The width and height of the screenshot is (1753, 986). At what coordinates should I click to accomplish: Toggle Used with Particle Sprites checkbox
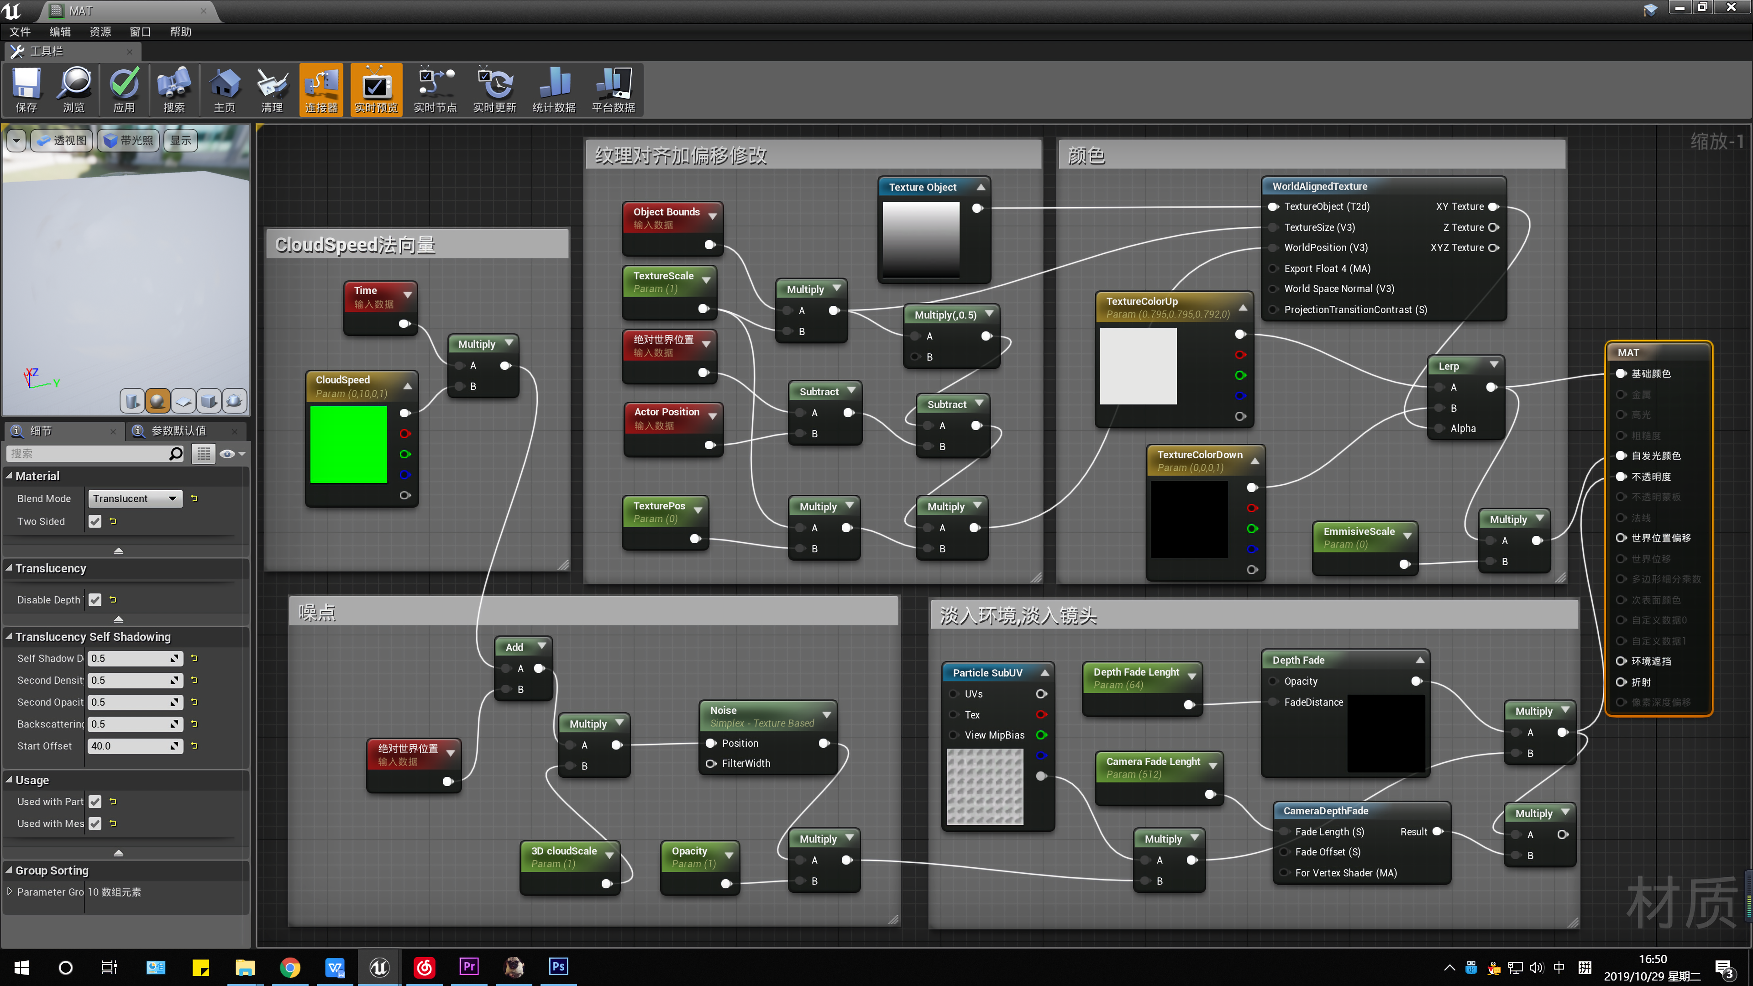[95, 802]
